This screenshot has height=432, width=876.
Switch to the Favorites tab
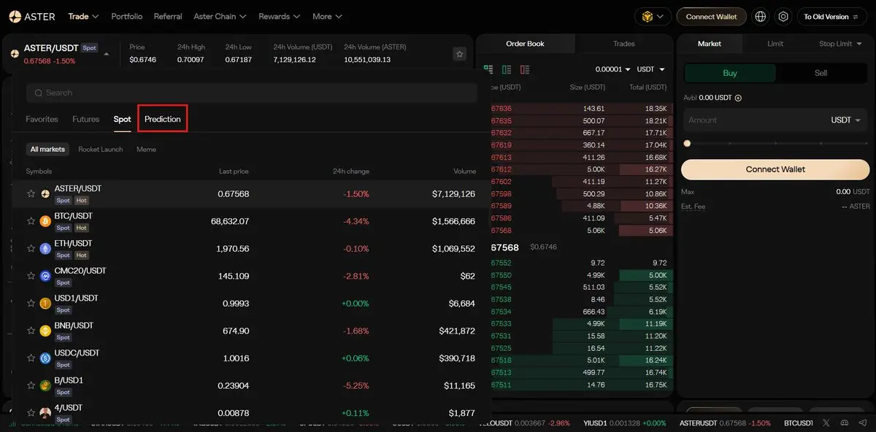(42, 119)
